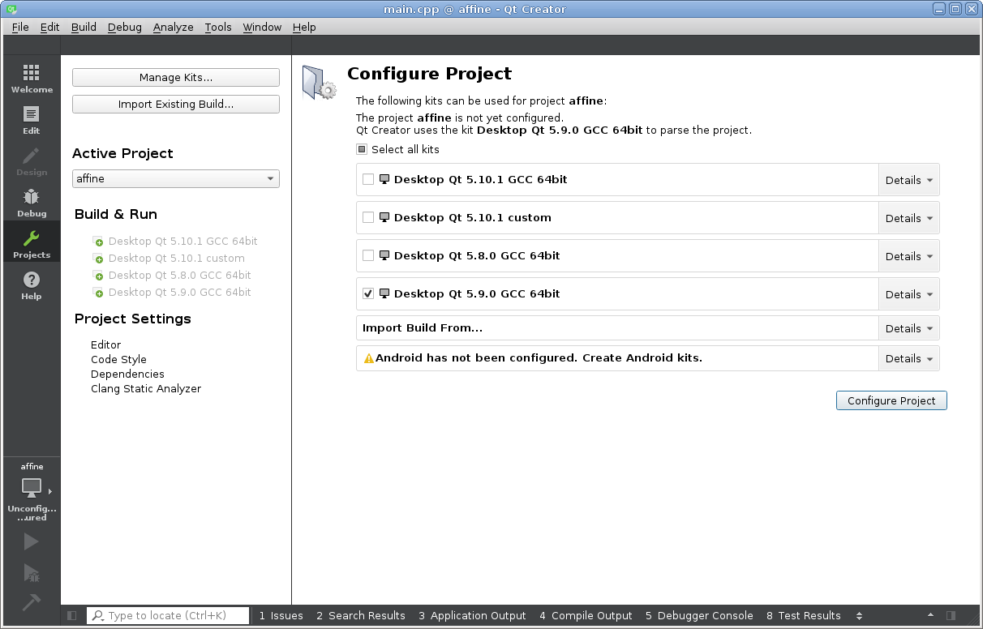Image resolution: width=983 pixels, height=629 pixels.
Task: Expand Details for Import Build From
Action: (x=908, y=328)
